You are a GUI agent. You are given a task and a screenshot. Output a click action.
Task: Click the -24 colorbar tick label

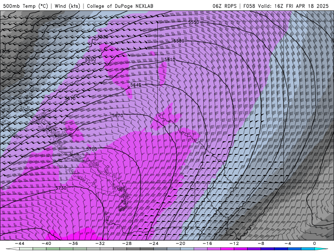click(x=154, y=243)
